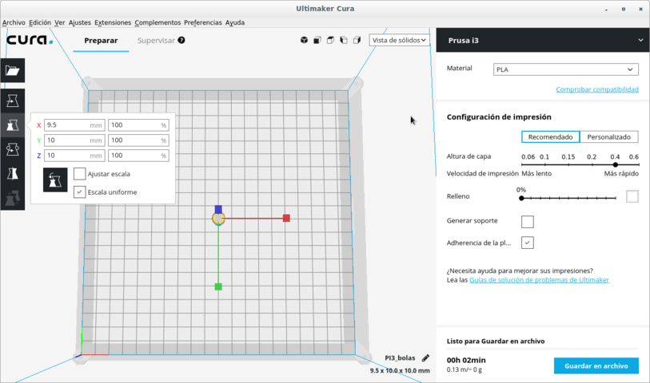Click the blue Z axis scale handle
650x383 pixels.
click(218, 209)
